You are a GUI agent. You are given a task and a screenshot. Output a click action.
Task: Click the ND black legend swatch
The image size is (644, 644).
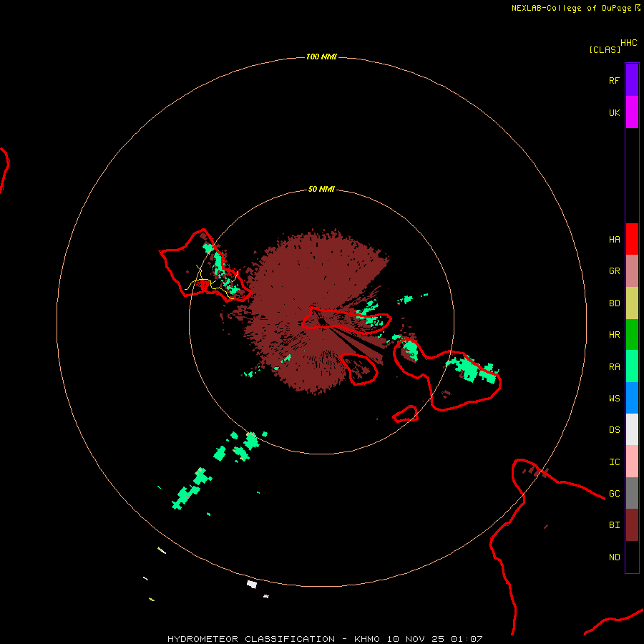point(632,557)
